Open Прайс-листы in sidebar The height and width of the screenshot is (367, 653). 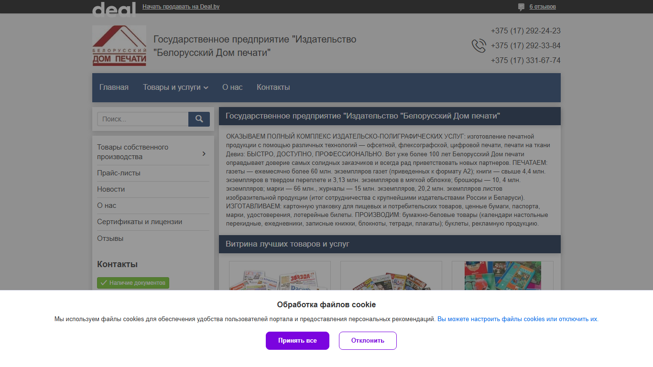(119, 173)
